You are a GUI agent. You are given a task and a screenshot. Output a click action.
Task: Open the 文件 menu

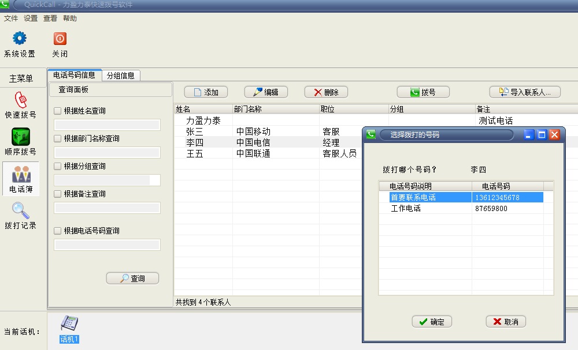click(11, 18)
